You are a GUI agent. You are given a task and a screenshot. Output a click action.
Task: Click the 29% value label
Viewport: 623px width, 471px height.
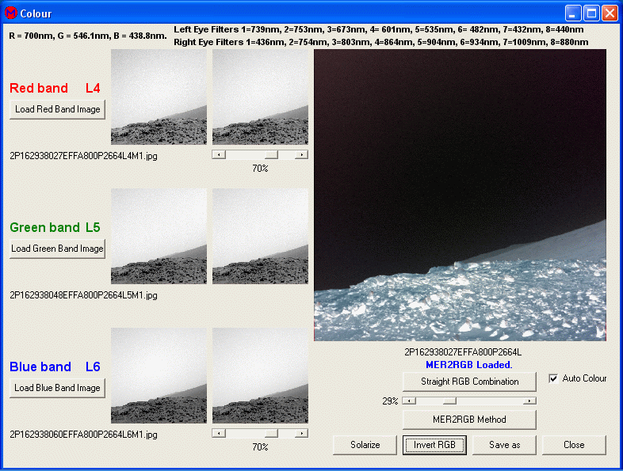pyautogui.click(x=390, y=401)
